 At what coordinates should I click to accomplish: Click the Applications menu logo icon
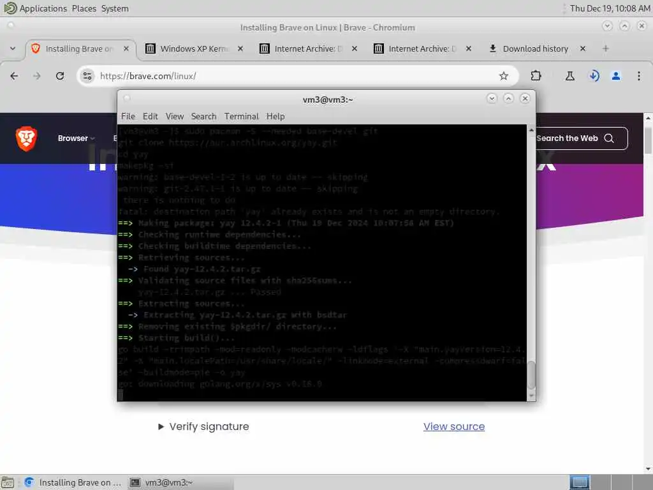coord(10,8)
